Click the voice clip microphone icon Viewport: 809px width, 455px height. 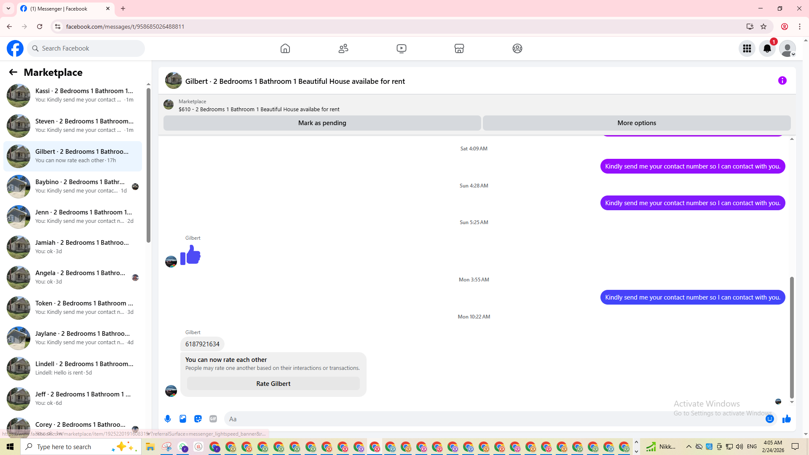[x=168, y=419]
